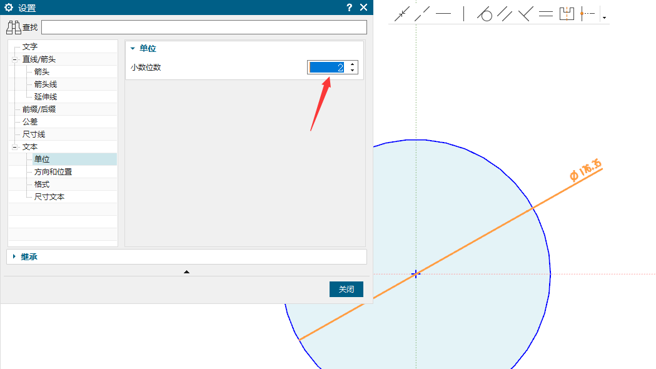The height and width of the screenshot is (369, 656).
Task: Open the constraint toolbar overflow dropdown arrow
Action: (x=604, y=17)
